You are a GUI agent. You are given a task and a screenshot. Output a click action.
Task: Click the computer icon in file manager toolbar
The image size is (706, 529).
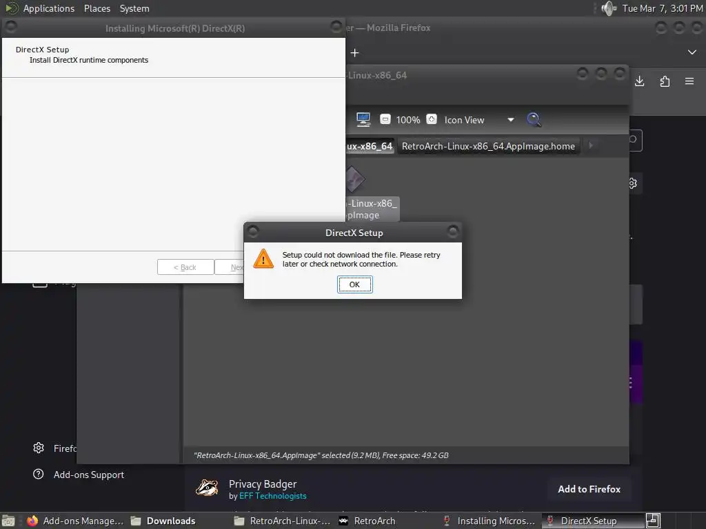[363, 120]
